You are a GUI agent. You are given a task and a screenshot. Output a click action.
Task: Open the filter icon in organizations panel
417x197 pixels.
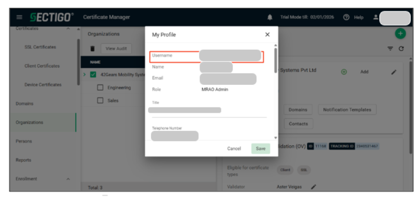(390, 48)
